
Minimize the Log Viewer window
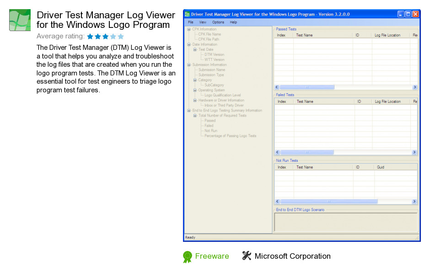pos(401,14)
